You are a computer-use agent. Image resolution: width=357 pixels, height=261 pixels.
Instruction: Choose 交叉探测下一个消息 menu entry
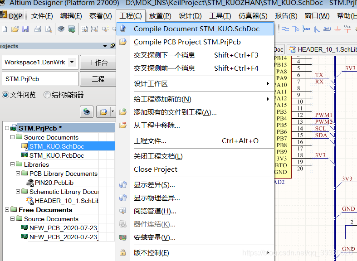[196, 55]
